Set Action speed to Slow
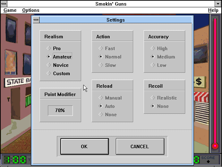 (x=107, y=65)
